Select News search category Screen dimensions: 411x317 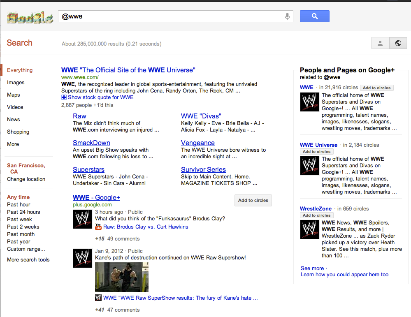click(13, 120)
